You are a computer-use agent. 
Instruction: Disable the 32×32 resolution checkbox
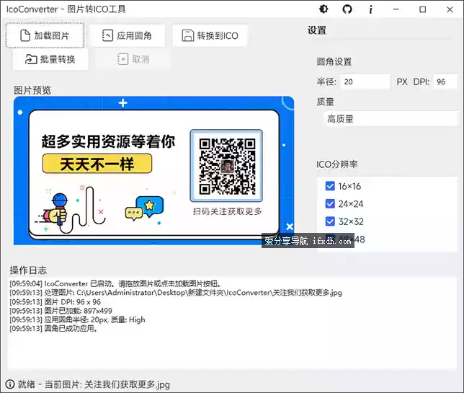point(330,221)
